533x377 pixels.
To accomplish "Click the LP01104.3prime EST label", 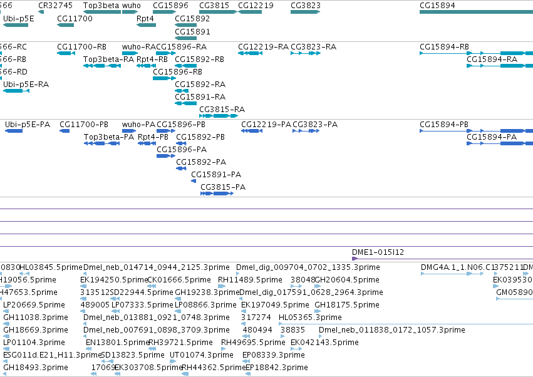I will [34, 343].
